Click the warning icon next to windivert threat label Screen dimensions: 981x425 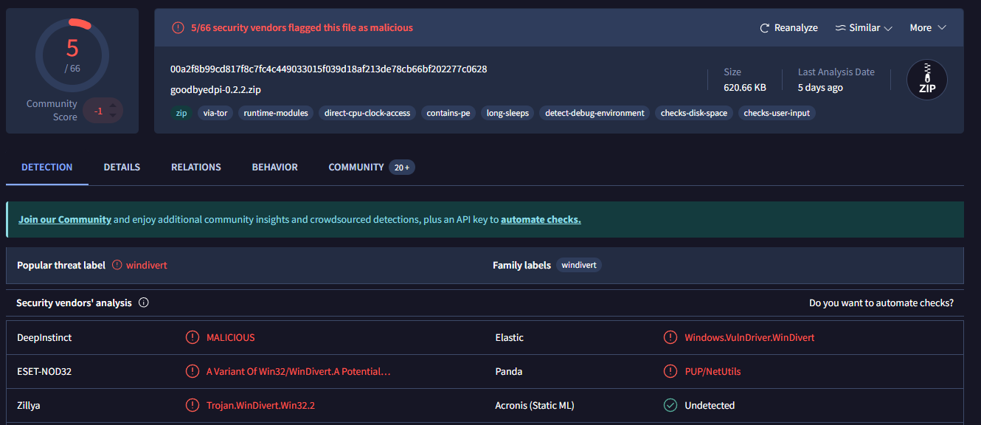[117, 265]
